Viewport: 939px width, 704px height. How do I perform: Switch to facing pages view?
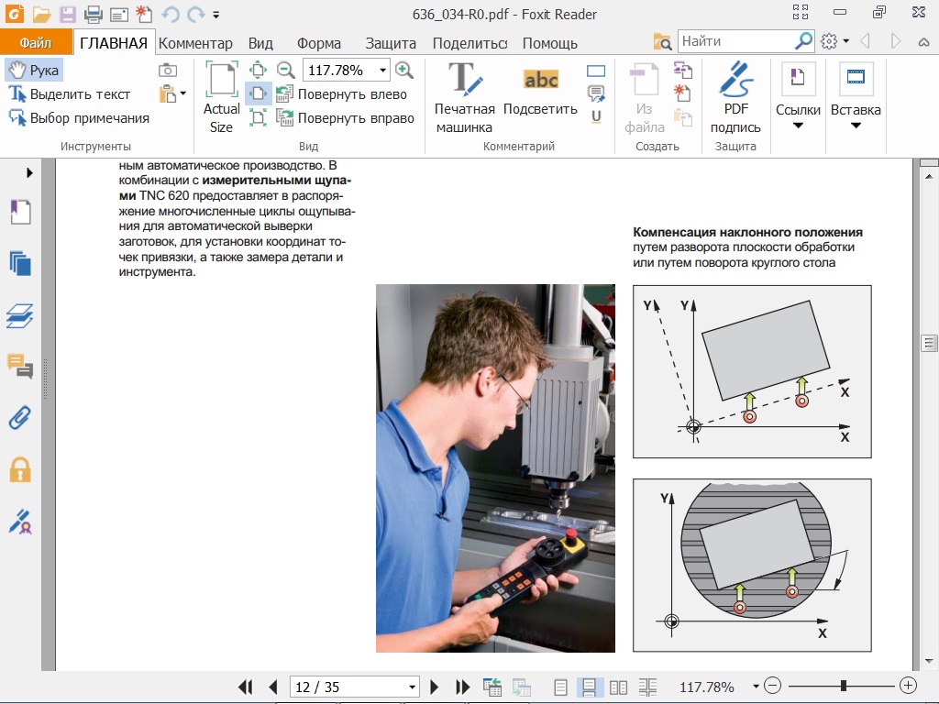coord(619,687)
